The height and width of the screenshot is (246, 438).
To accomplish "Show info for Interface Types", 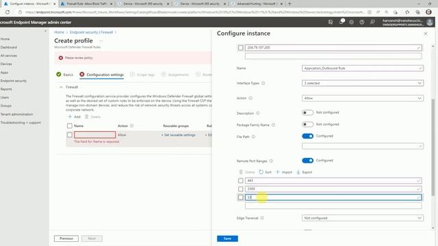I will tap(263, 83).
